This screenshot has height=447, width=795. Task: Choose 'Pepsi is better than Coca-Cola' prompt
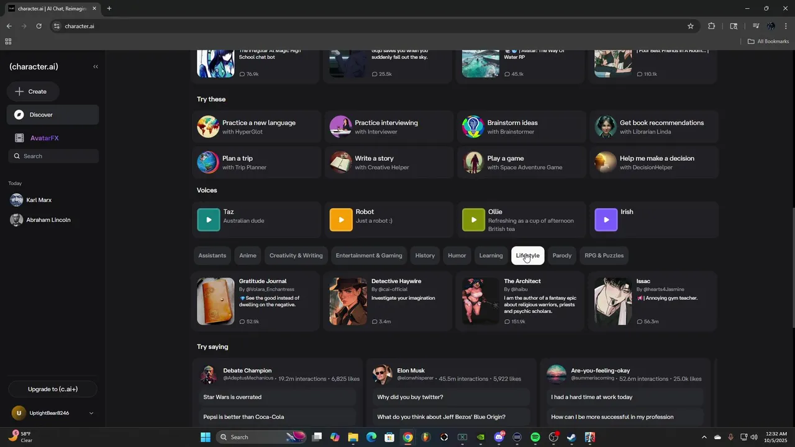point(277,417)
